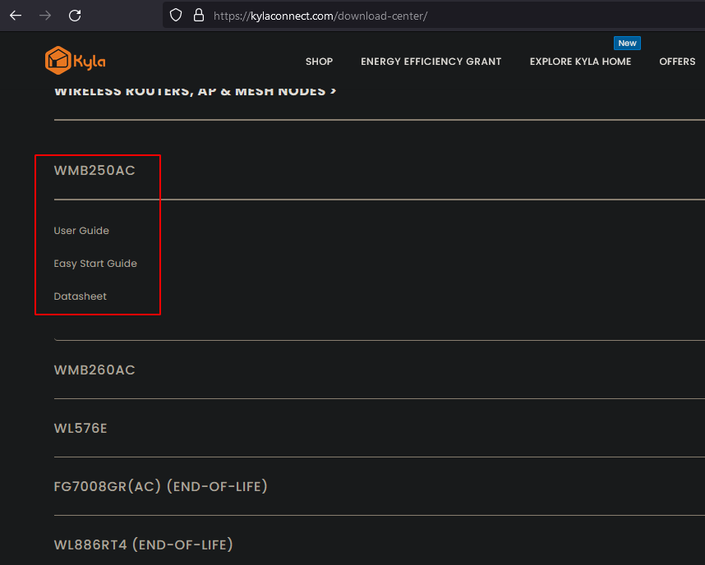
Task: Click the browser forward arrow
Action: (x=45, y=16)
